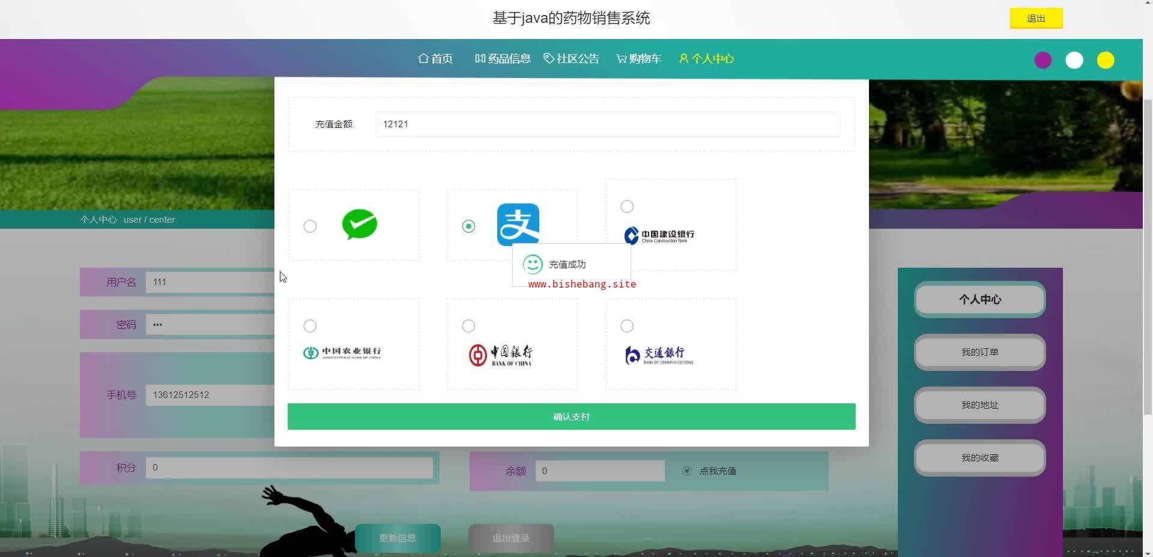The image size is (1153, 557).
Task: Click the Alipay logo icon
Action: (x=518, y=224)
